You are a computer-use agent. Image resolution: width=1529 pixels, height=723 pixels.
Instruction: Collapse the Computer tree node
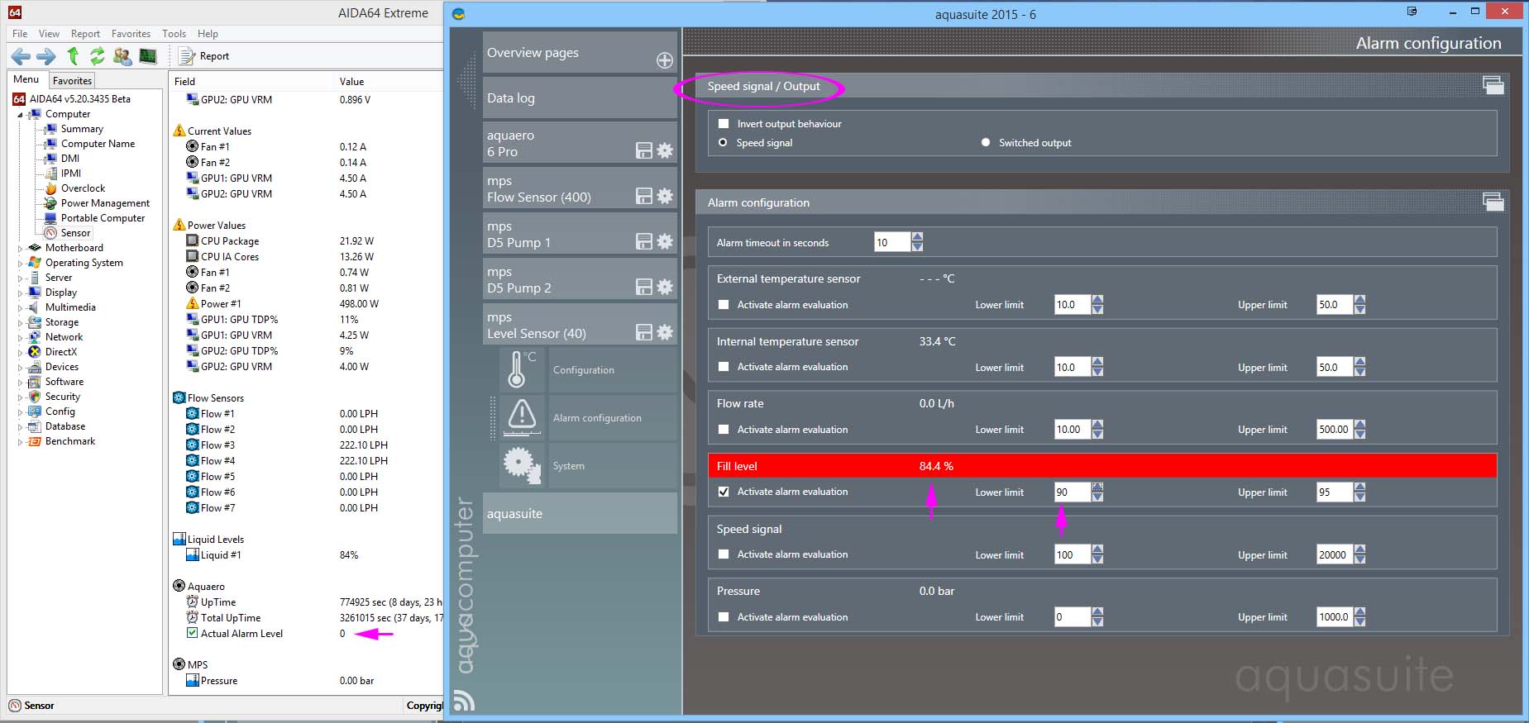(x=21, y=114)
